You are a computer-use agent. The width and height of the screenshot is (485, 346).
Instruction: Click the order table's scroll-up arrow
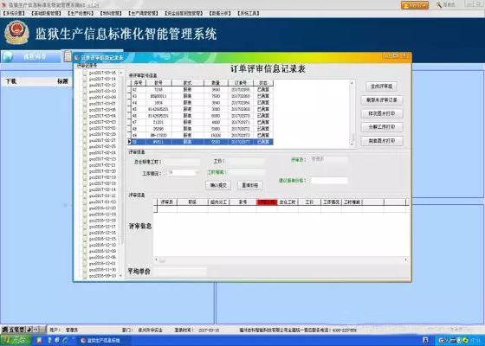[x=352, y=83]
